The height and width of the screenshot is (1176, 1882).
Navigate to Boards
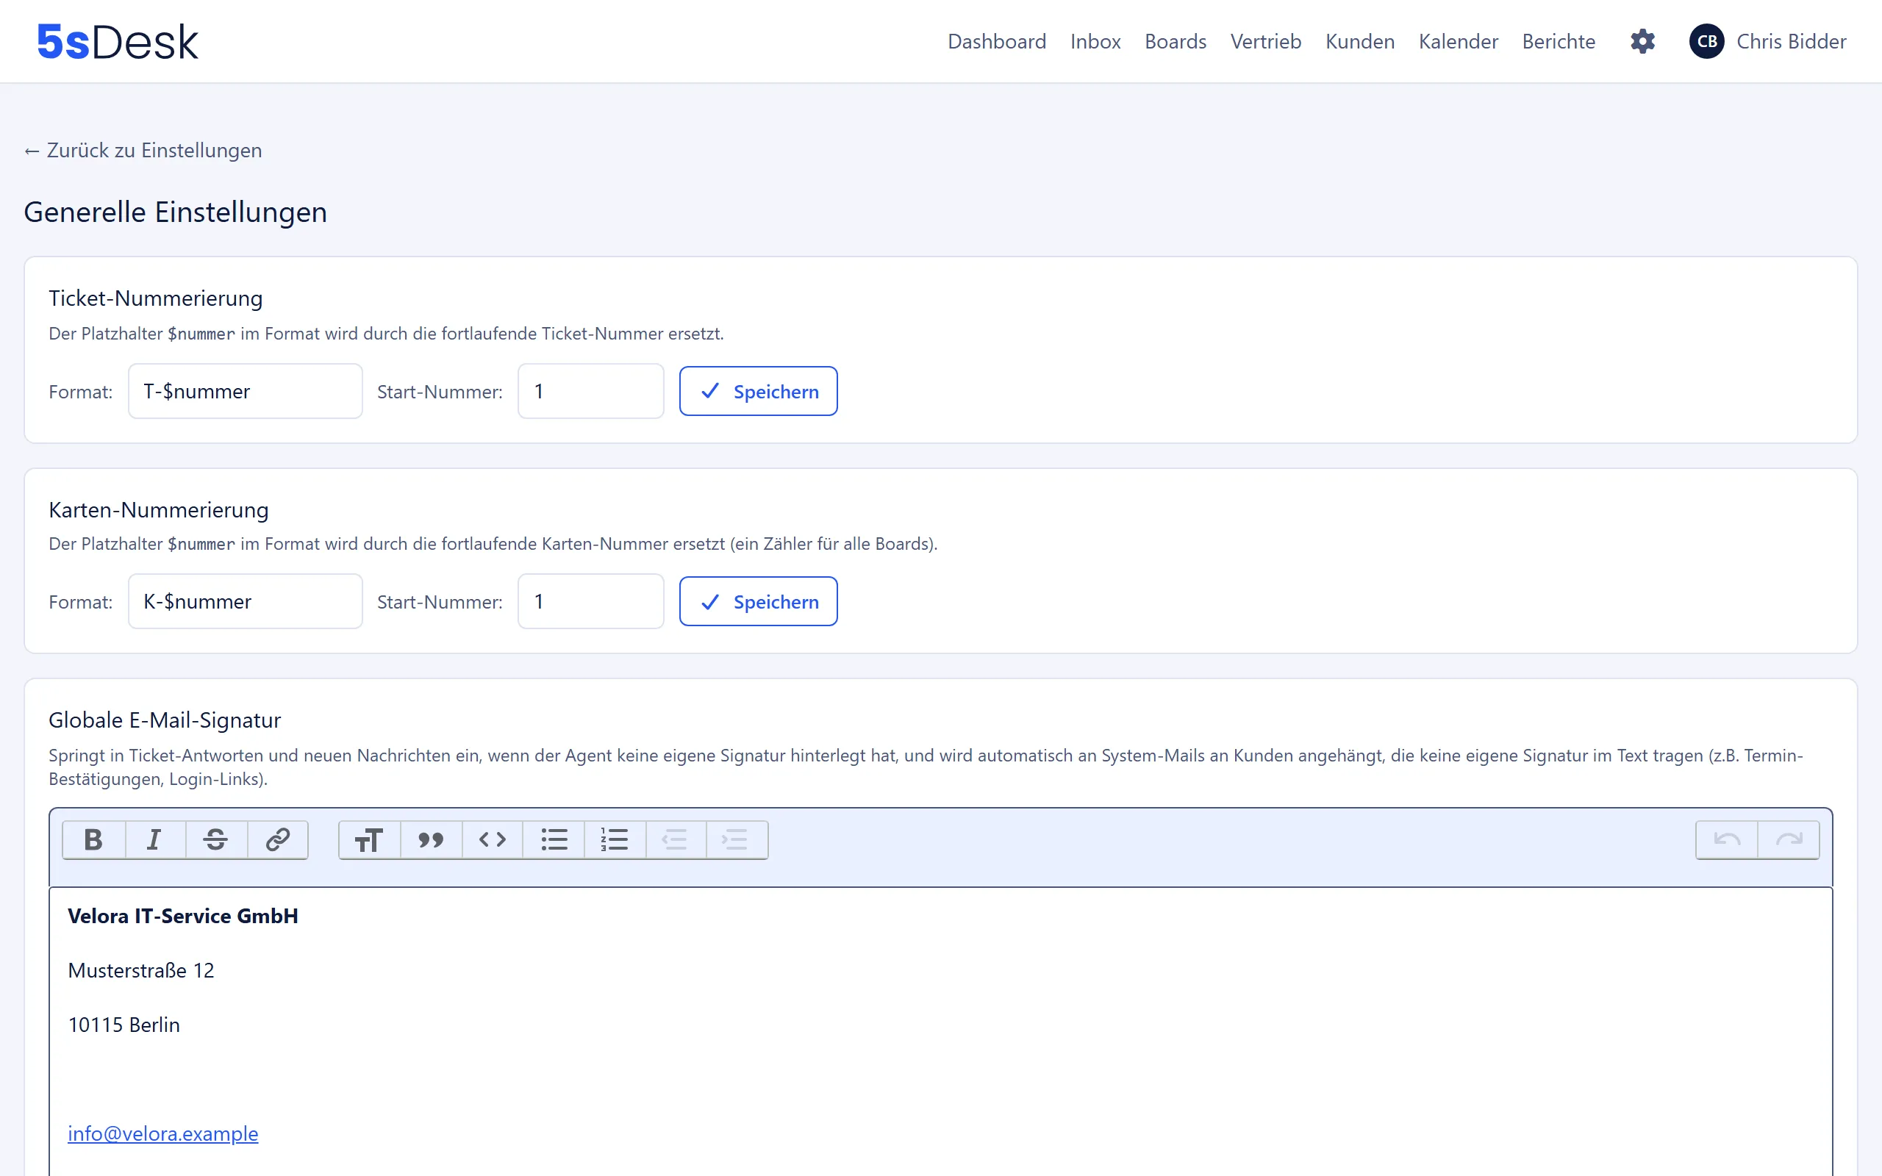tap(1175, 41)
